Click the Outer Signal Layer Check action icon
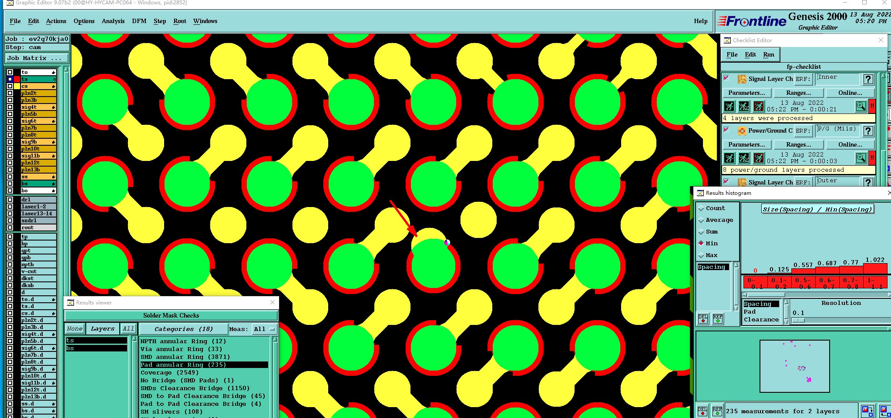 click(742, 182)
